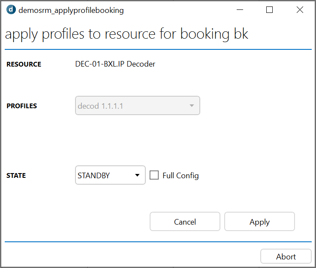Select the STANDBY state combo box
This screenshot has width=316, height=268.
110,175
